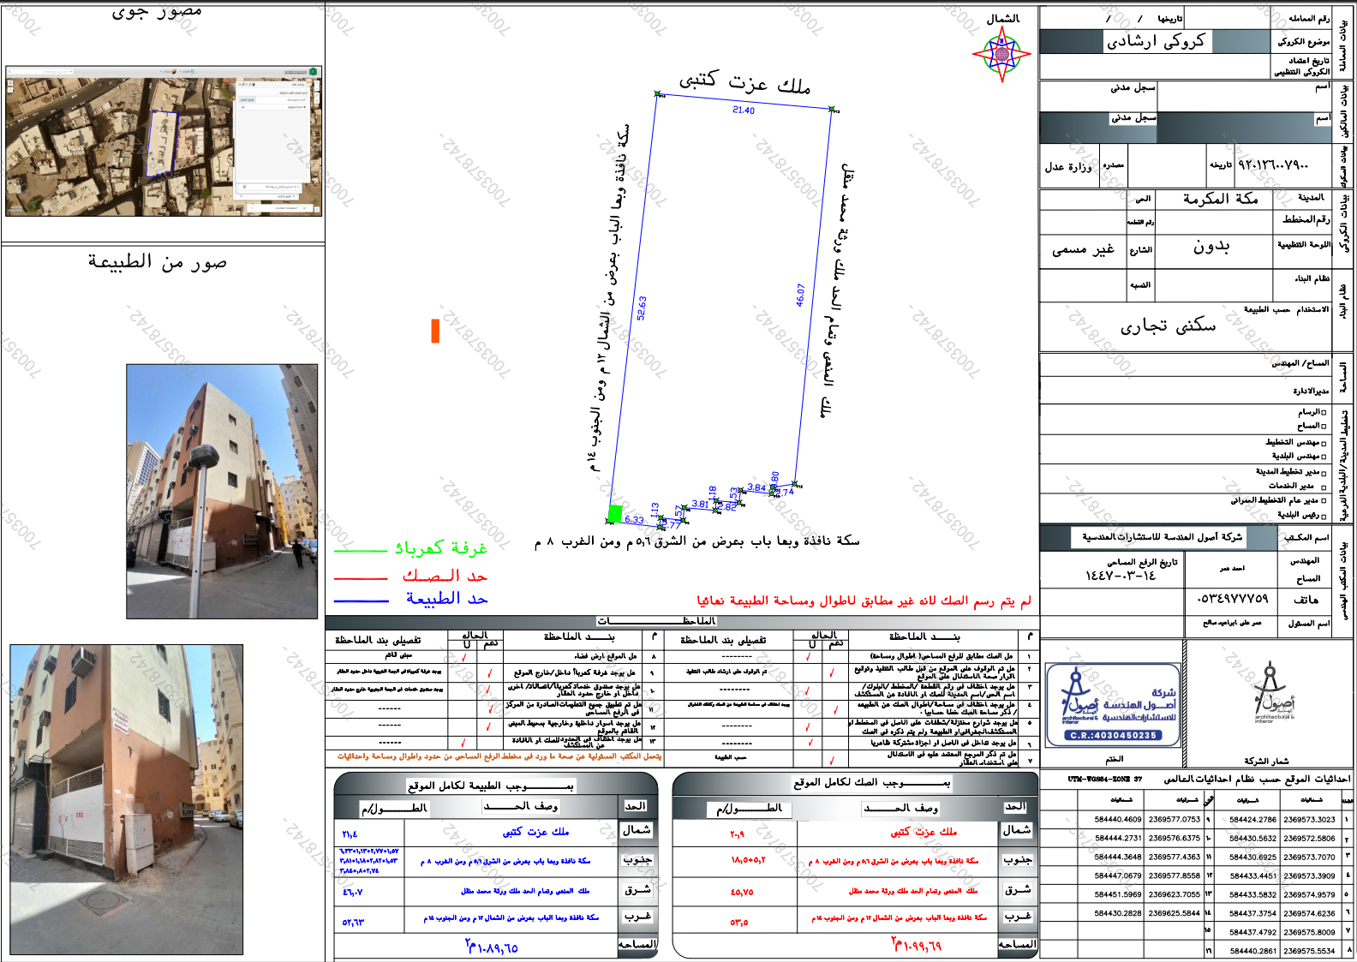1357x962 pixels.
Task: Click the street value غير مسمى
Action: pyautogui.click(x=1084, y=249)
